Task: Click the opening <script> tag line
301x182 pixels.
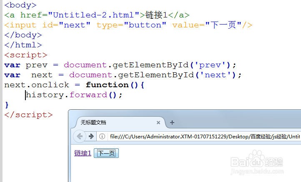Action: 26,55
